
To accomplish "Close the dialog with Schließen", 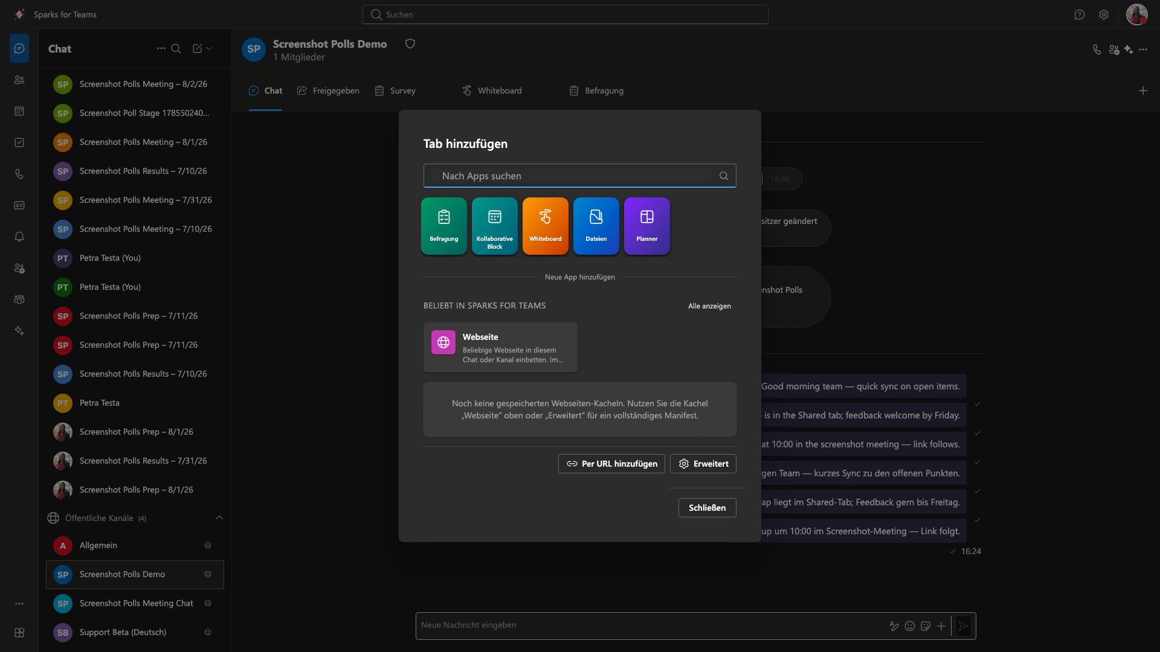I will (707, 508).
